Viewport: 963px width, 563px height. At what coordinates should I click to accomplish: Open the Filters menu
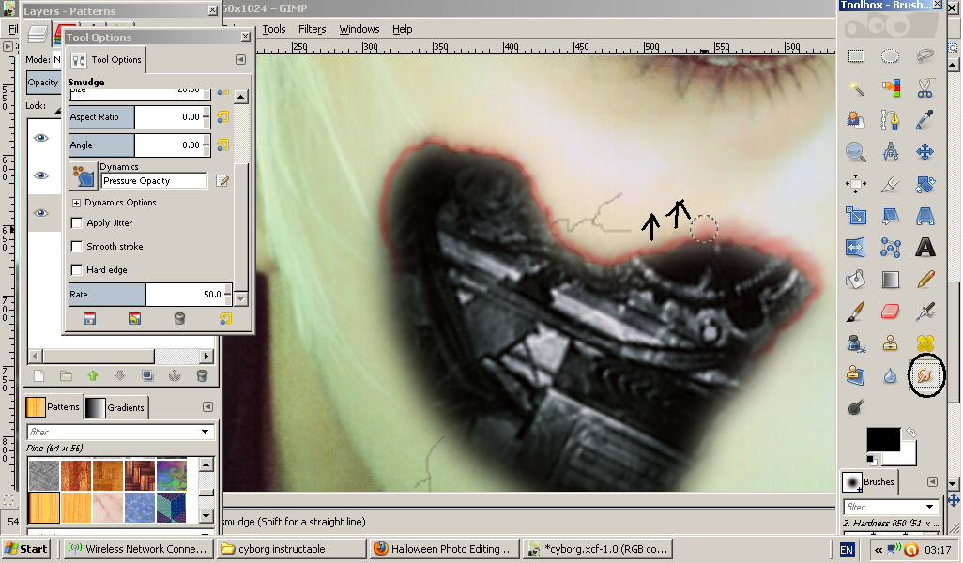point(312,29)
